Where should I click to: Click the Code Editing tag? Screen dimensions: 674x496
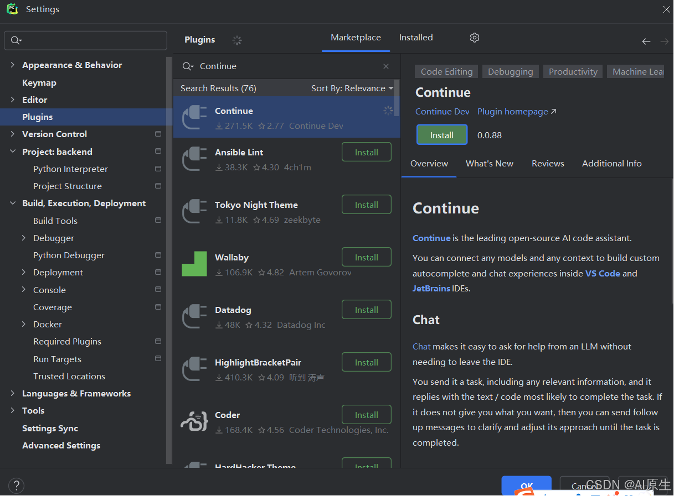(446, 72)
